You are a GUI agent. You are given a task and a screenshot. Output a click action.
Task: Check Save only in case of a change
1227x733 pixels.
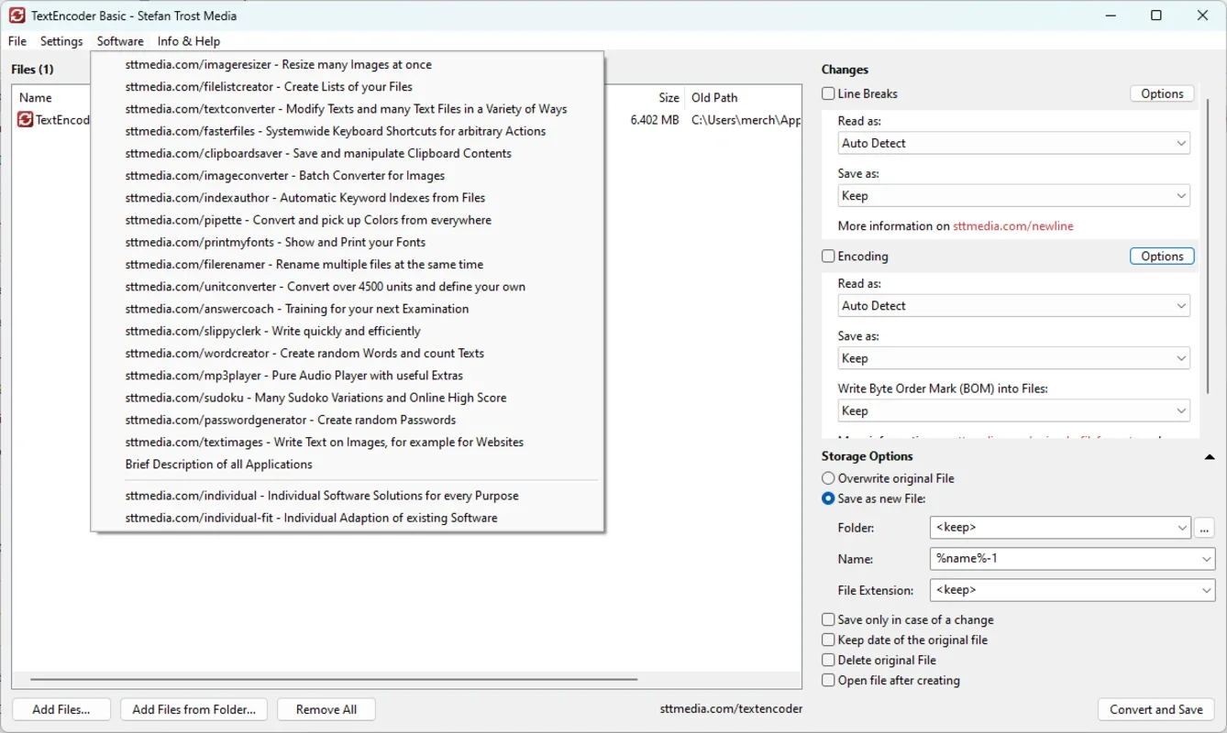pos(829,620)
